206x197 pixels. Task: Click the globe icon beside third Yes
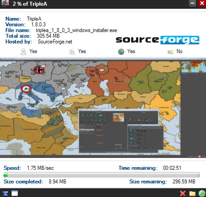click(x=121, y=52)
